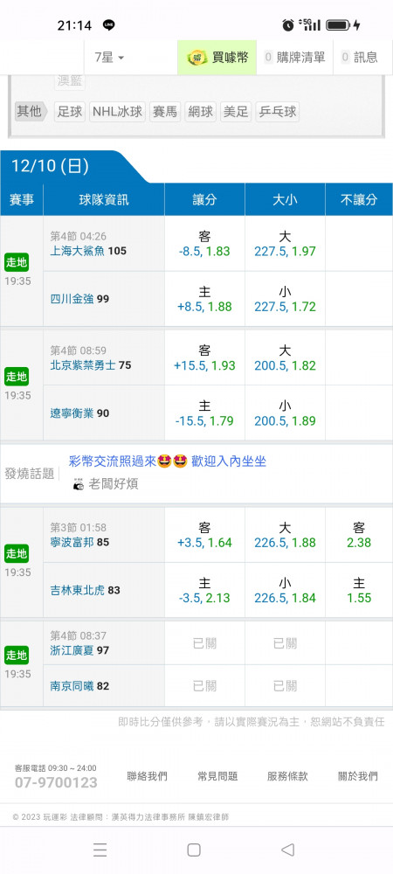Open the 北京紫禁勇士 team link
Screen dimensions: 393x874
coord(84,365)
